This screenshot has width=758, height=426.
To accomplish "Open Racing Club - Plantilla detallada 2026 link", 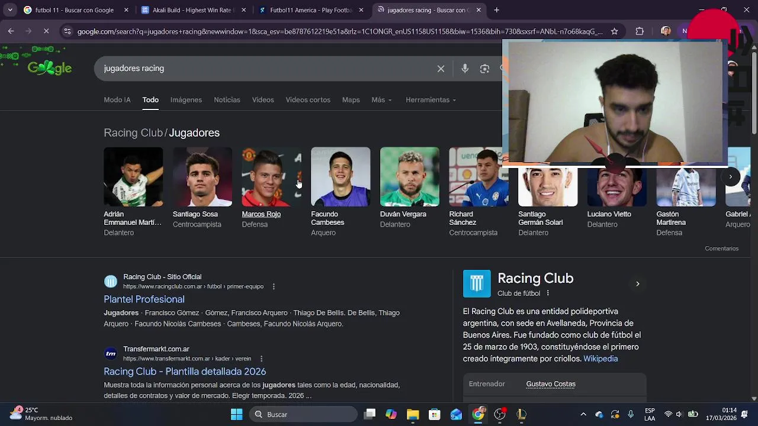I will 185,372.
